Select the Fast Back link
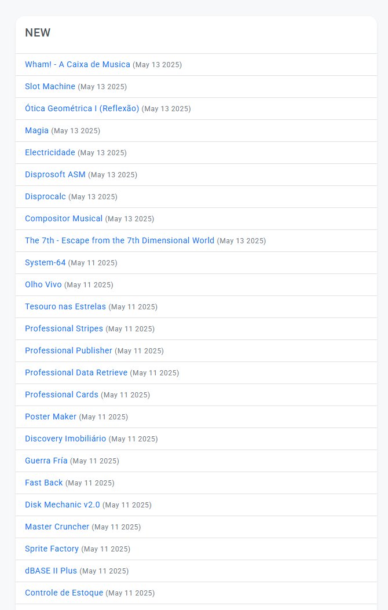 pyautogui.click(x=43, y=483)
